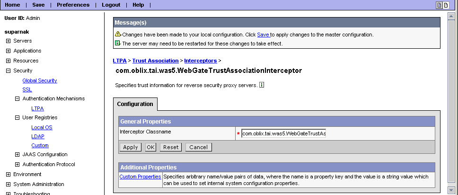The image size is (458, 195).
Task: Open the SSL link in the sidebar
Action: [27, 89]
